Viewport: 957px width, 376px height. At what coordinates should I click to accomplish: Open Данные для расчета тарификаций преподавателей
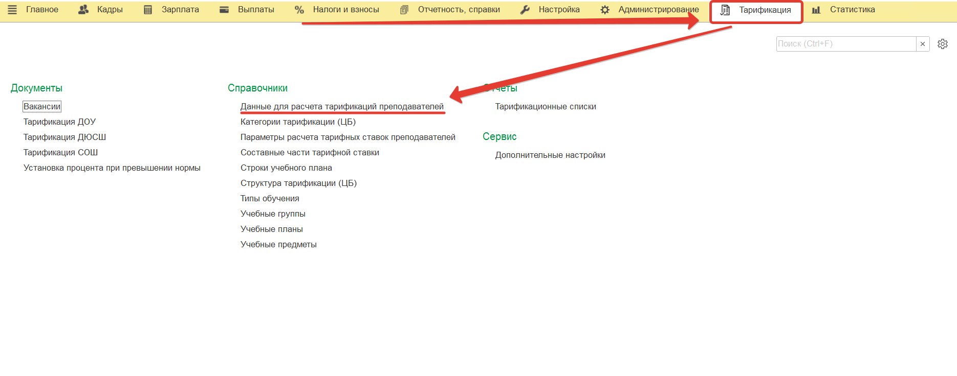[342, 106]
